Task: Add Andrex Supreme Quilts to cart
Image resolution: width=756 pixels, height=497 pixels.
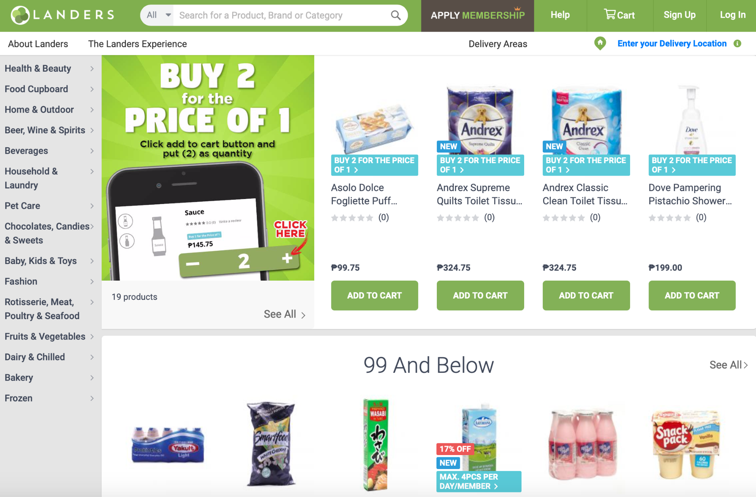Action: pos(480,295)
